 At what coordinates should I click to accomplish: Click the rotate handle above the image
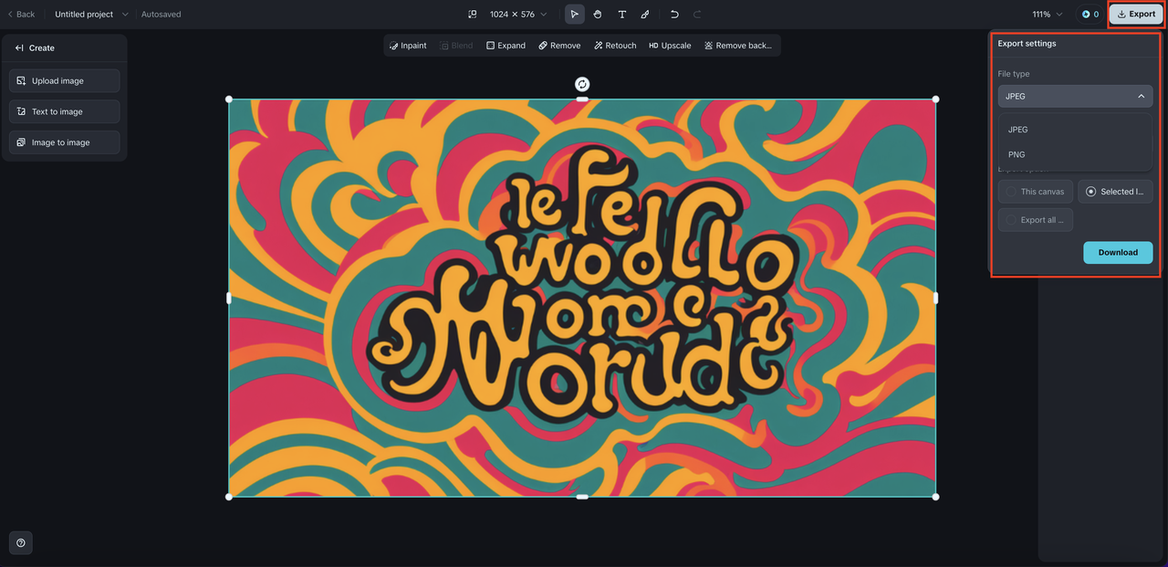tap(582, 84)
